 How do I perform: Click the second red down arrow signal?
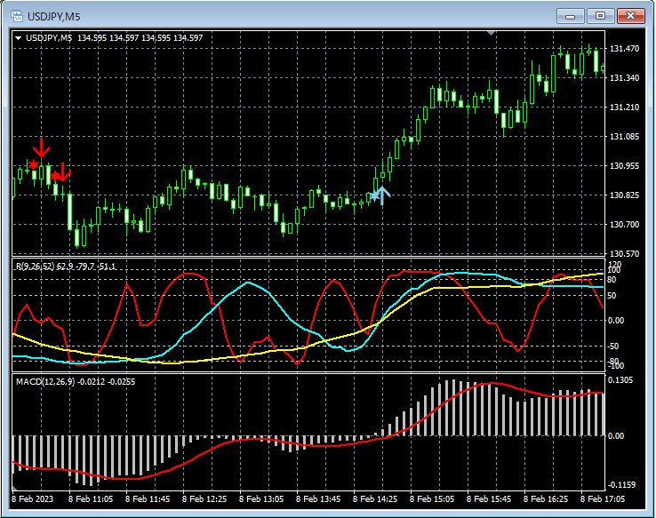[63, 171]
